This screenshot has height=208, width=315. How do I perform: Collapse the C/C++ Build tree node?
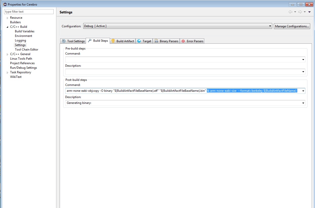pos(7,27)
